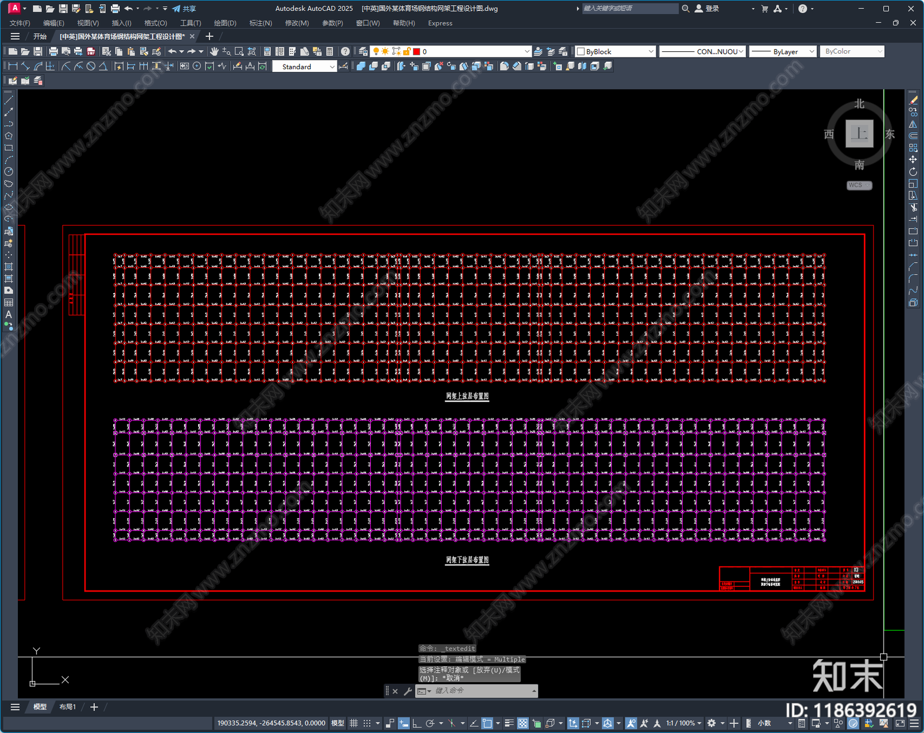The height and width of the screenshot is (733, 924).
Task: Open the ByBlock color dropdown
Action: click(616, 51)
